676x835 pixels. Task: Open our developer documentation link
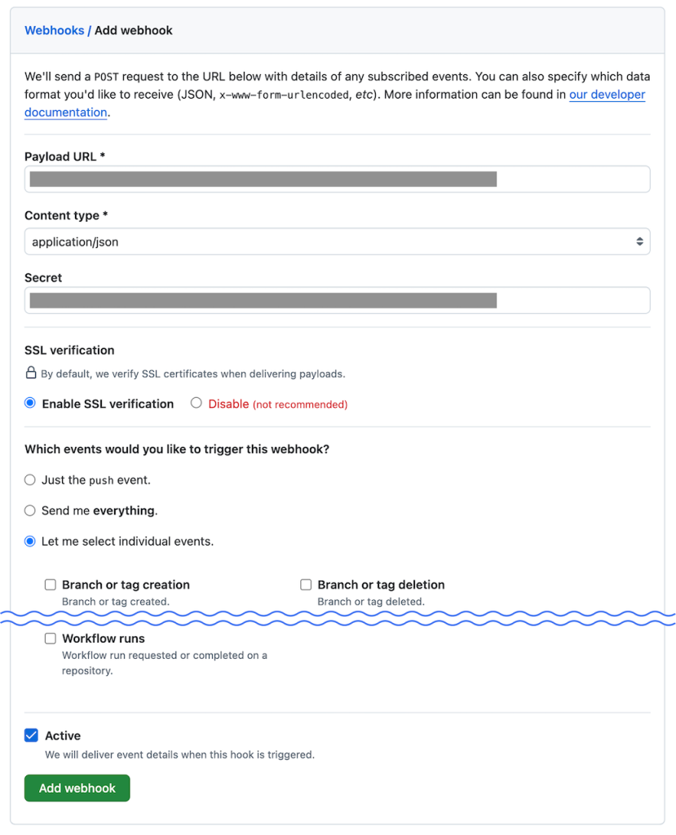[607, 95]
